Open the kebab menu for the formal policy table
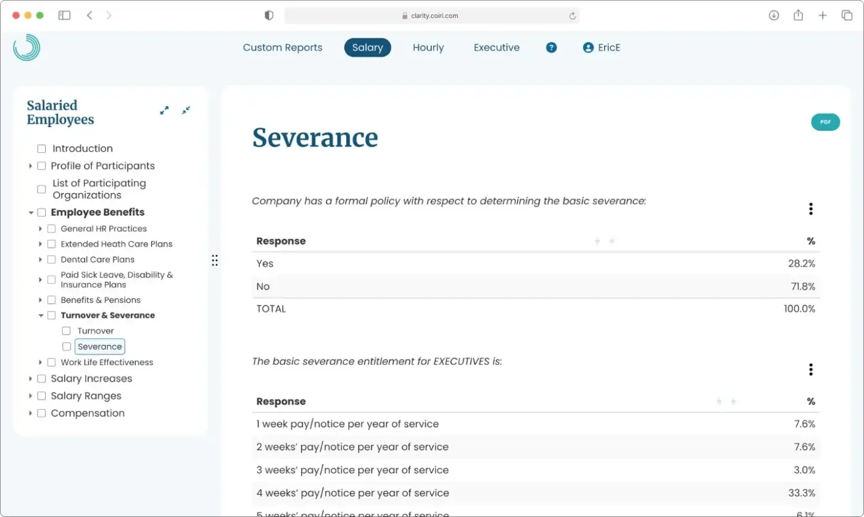The width and height of the screenshot is (864, 517). click(810, 209)
